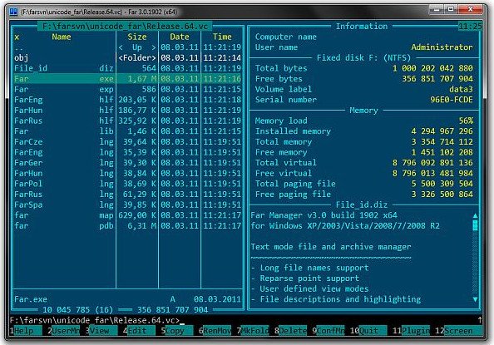Click the File_id.diz section heading
The height and width of the screenshot is (345, 494).
[x=362, y=205]
